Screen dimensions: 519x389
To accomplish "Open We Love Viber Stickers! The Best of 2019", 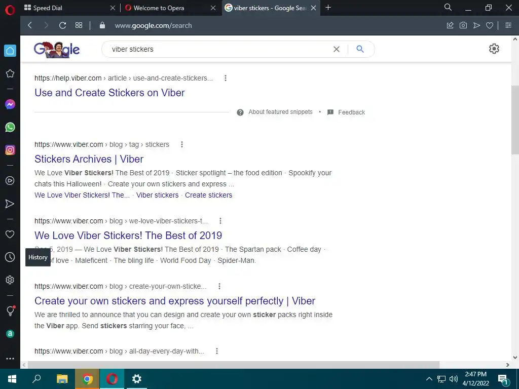I will click(x=128, y=236).
